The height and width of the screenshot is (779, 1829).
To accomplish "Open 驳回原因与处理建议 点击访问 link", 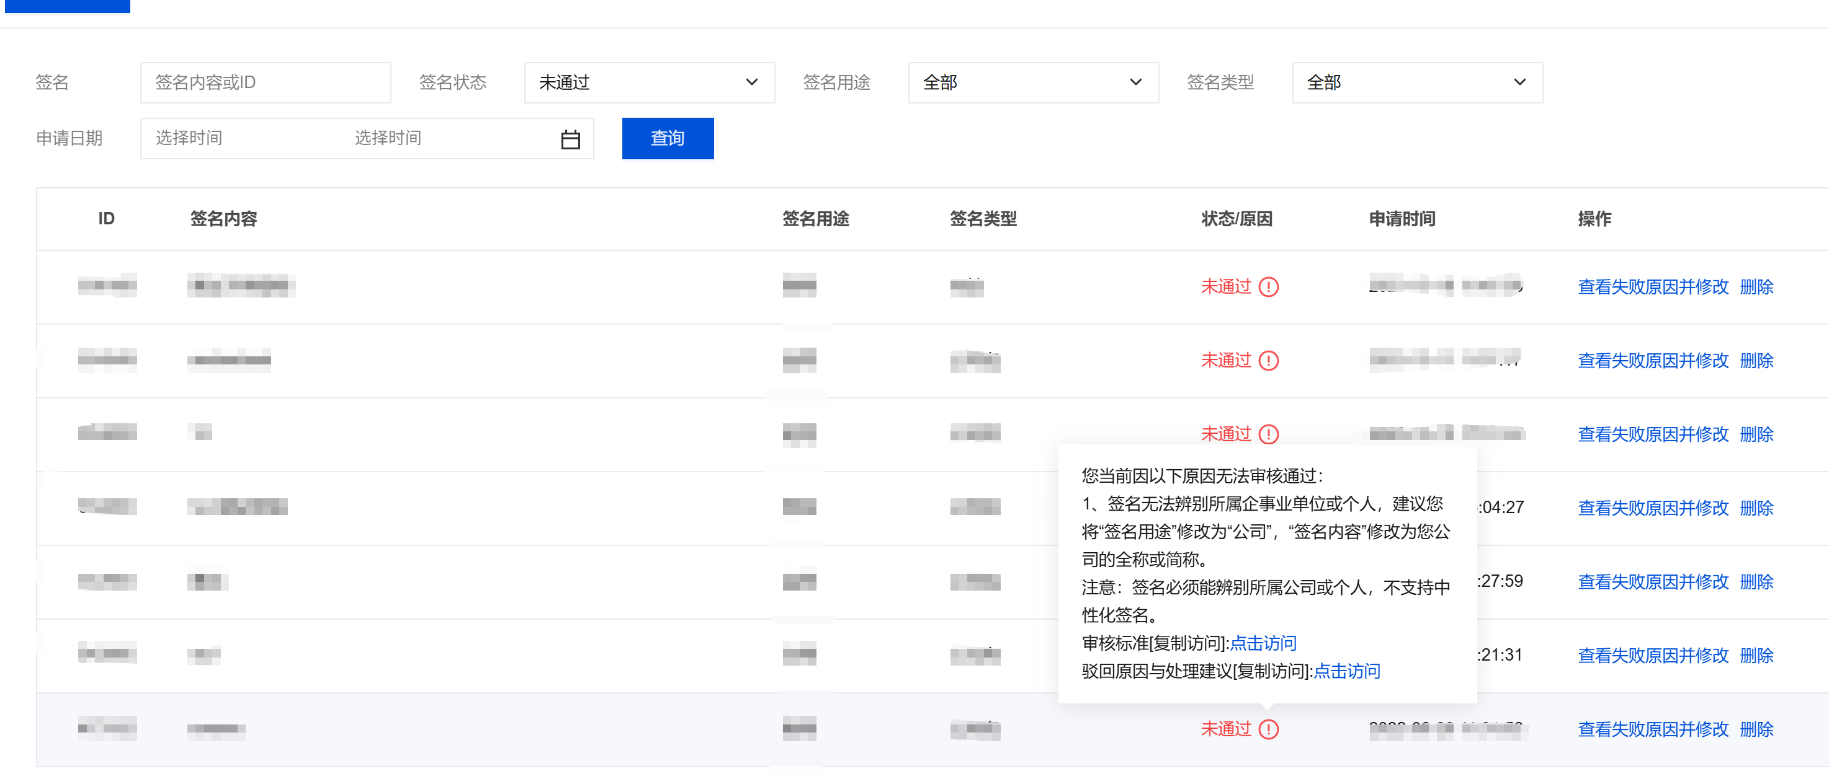I will tap(1346, 671).
